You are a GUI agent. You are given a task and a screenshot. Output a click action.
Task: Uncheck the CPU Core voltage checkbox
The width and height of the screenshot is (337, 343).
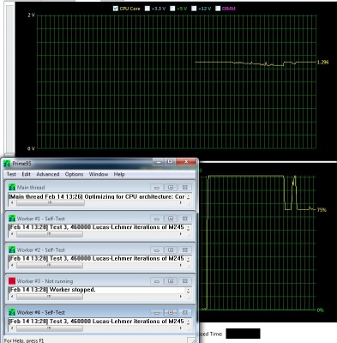pos(116,9)
